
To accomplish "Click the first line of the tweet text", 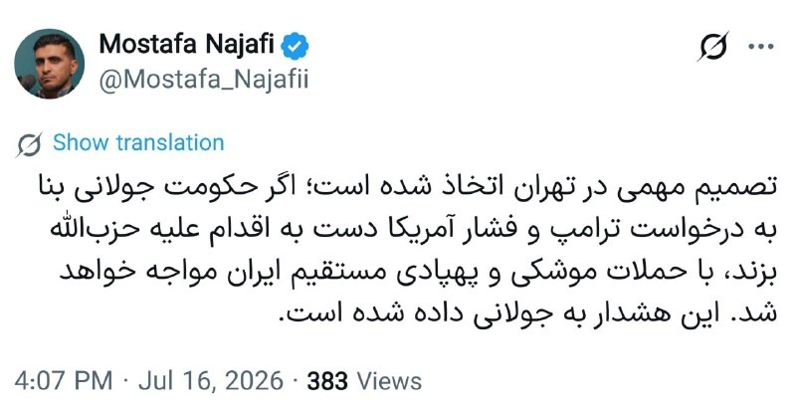I will point(408,187).
